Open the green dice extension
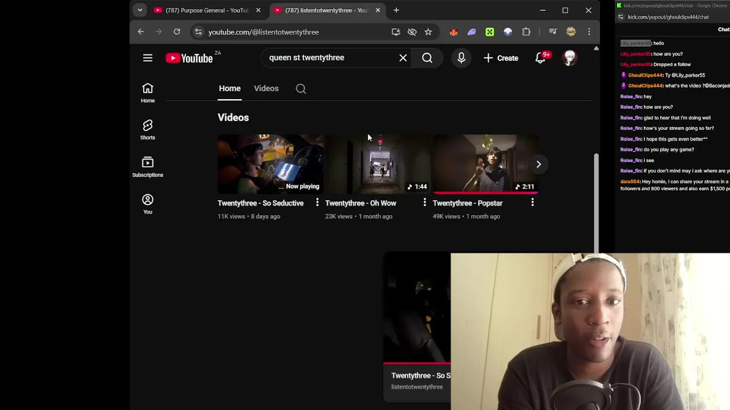This screenshot has width=730, height=410. 490,32
